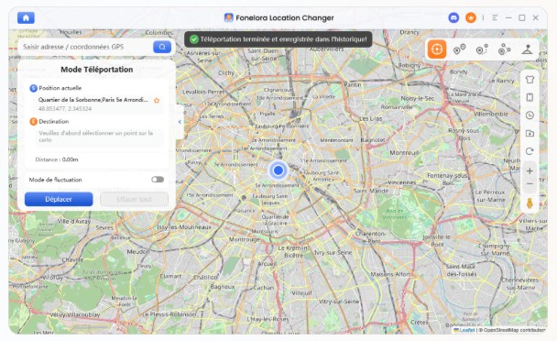
Task: Open the history clock icon
Action: 530,115
